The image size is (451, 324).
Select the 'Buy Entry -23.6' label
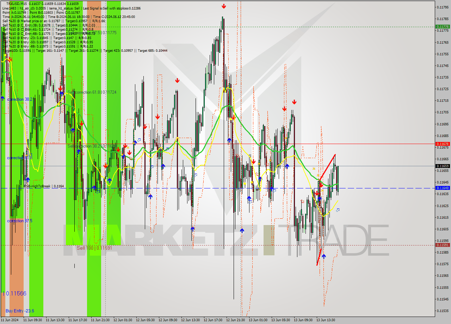tap(20, 311)
